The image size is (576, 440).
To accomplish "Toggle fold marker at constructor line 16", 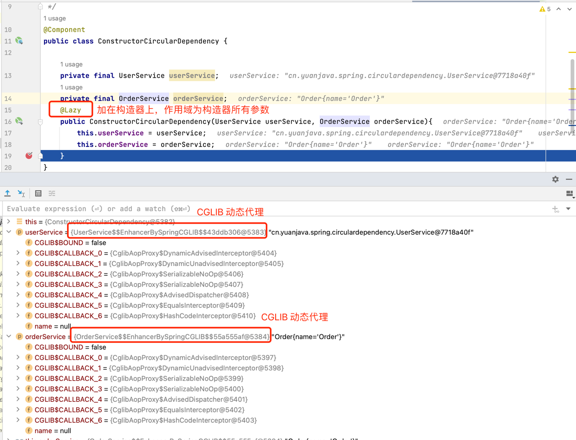I will [40, 122].
